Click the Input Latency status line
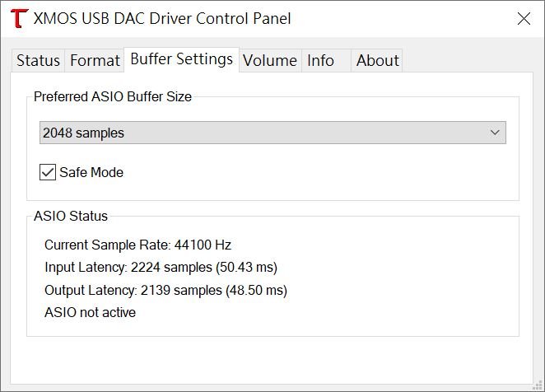Screen dimensions: 545x392 click(161, 268)
